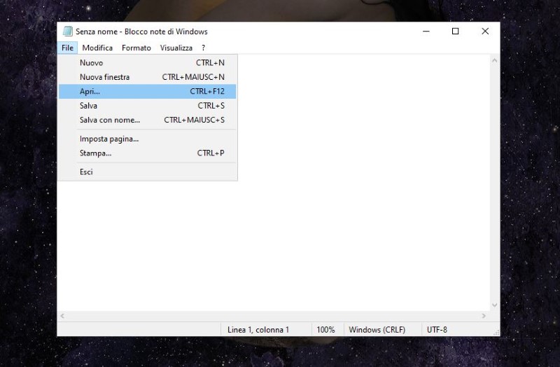Click the vertical scrollbar down arrow
Screen dimensions: 560x367
(494, 305)
